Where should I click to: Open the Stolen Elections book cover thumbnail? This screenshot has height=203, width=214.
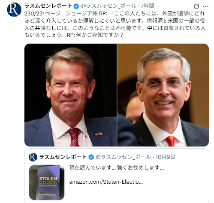click(47, 182)
